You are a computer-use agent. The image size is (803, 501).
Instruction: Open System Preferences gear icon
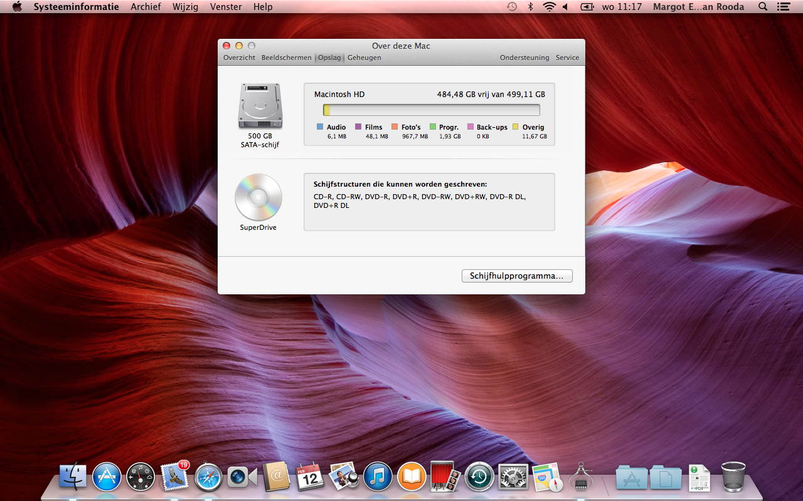tap(513, 477)
